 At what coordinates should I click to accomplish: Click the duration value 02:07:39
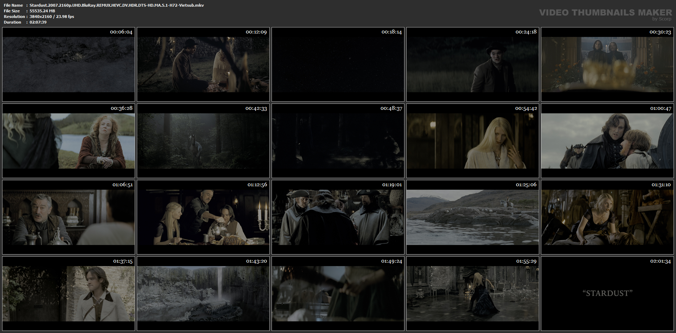click(38, 22)
